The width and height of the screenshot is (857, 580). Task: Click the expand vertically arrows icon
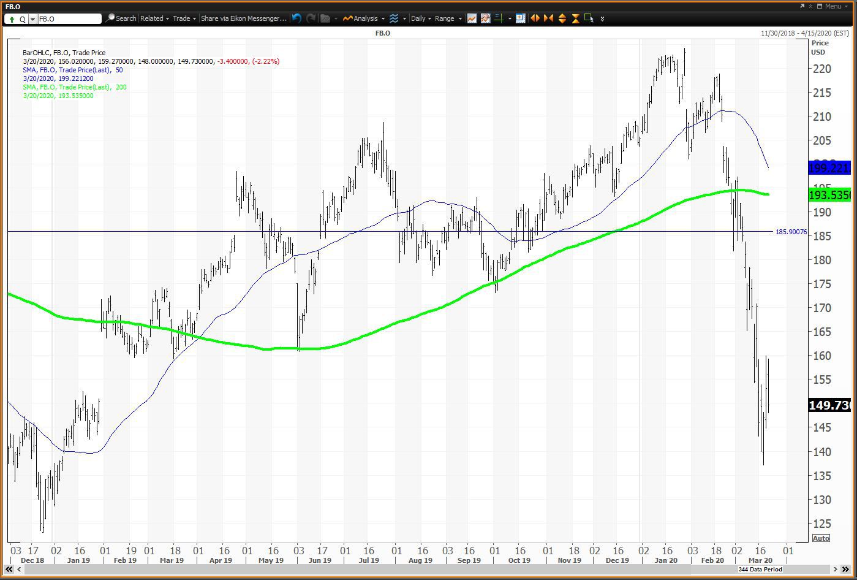tap(562, 18)
